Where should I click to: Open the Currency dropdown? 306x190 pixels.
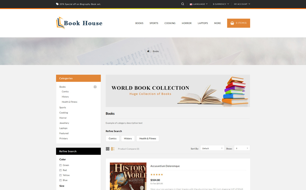coord(221,4)
